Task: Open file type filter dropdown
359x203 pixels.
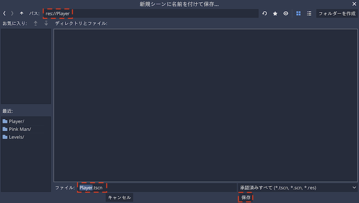Action: 298,188
